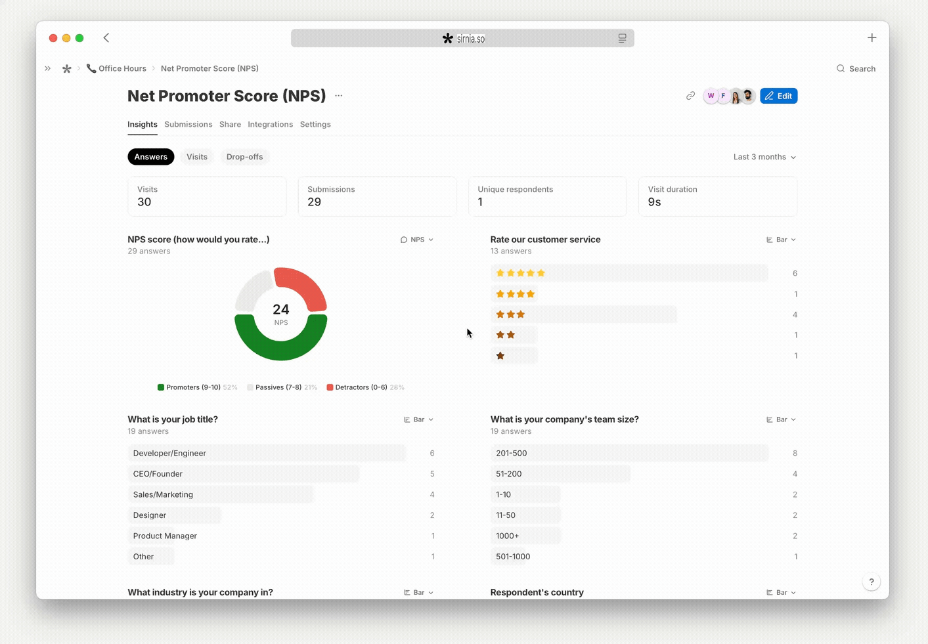Click the browser back arrow
The height and width of the screenshot is (644, 928).
[x=106, y=38]
